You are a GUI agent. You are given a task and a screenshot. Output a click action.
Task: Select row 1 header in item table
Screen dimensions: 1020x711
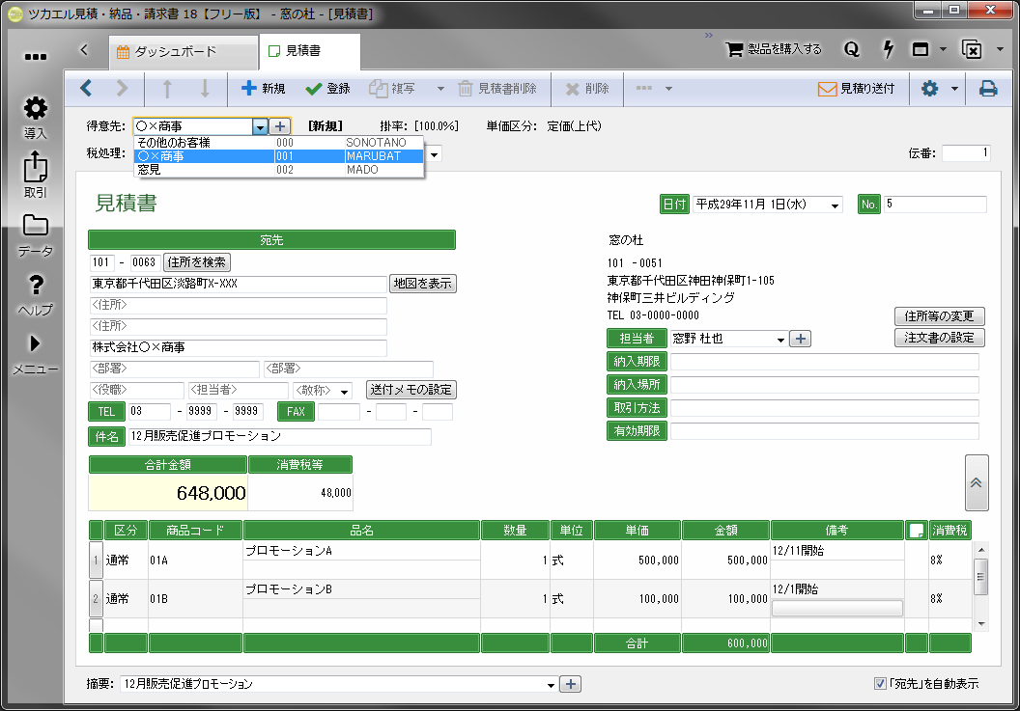[x=96, y=561]
